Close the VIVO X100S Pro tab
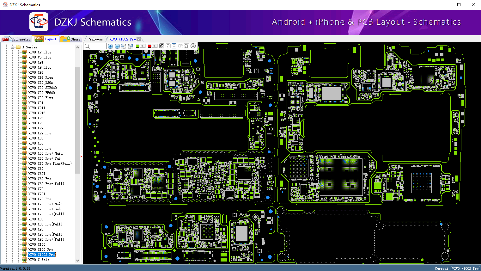This screenshot has height=271, width=481. pyautogui.click(x=138, y=39)
